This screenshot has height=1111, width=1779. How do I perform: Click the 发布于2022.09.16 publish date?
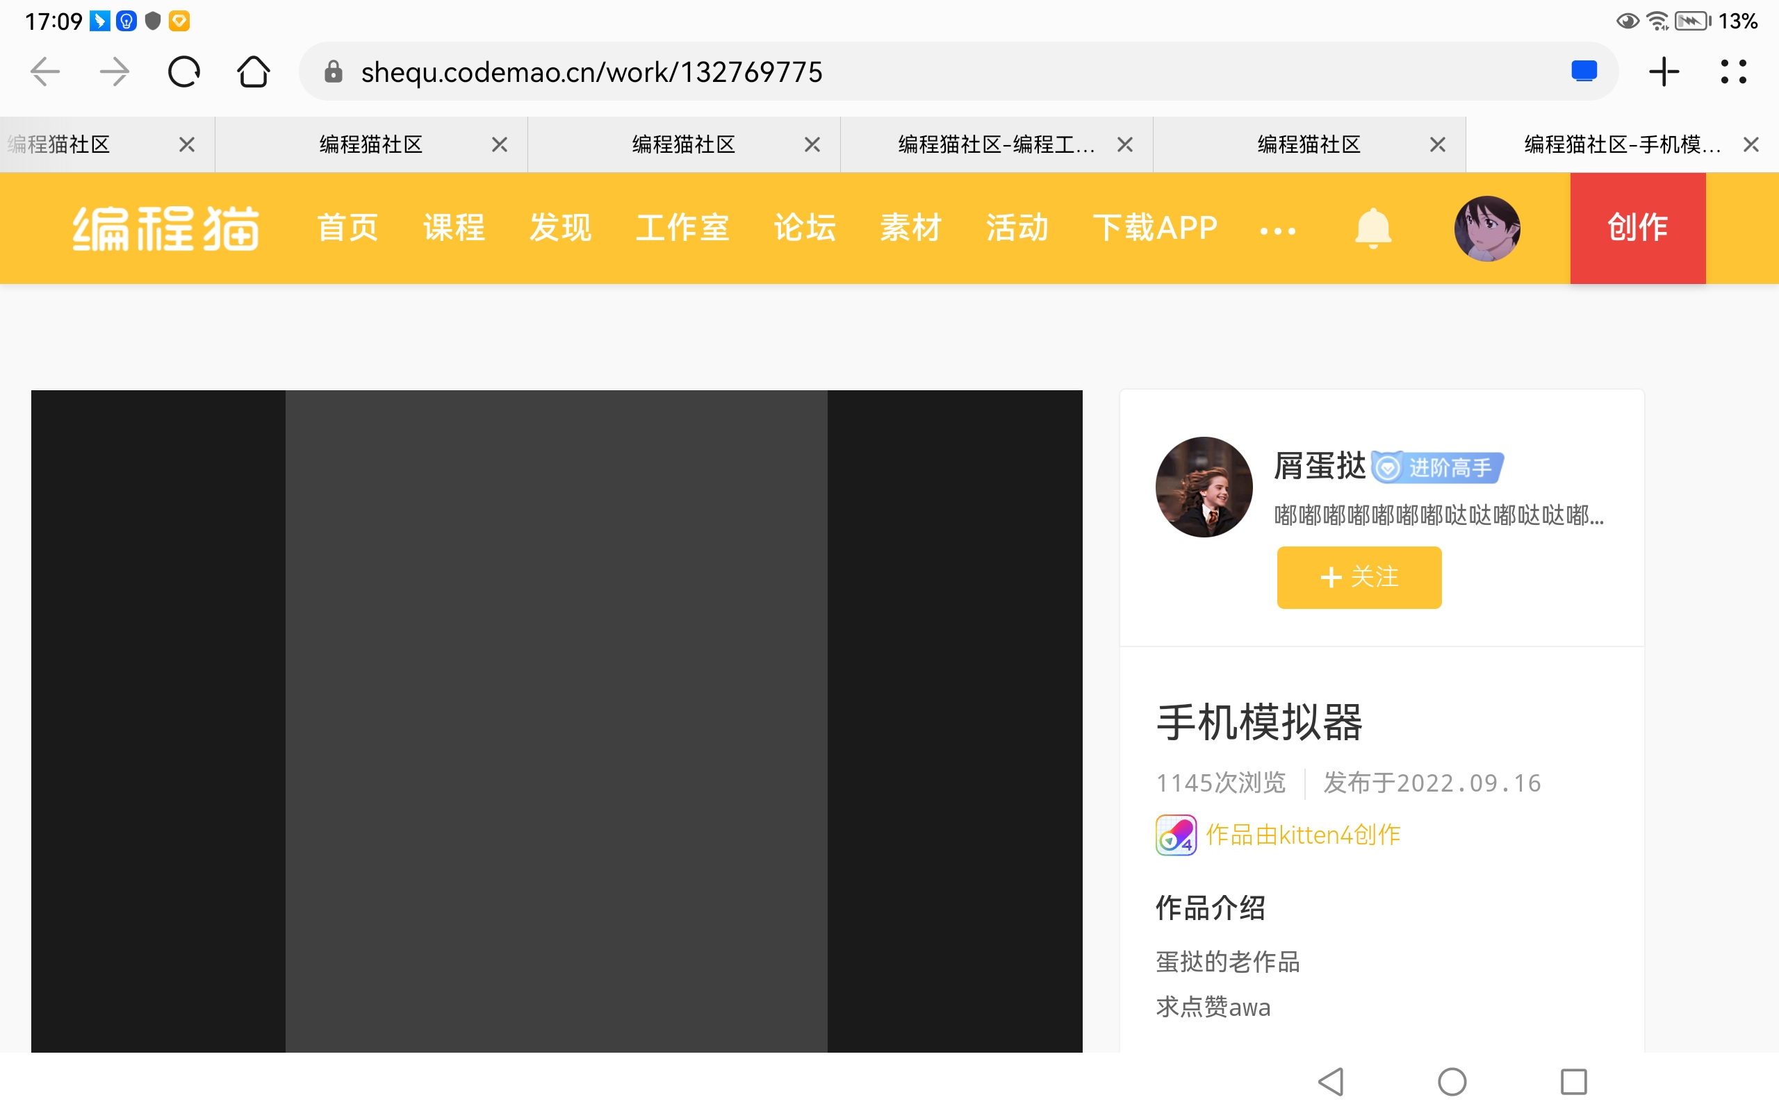[x=1432, y=783]
